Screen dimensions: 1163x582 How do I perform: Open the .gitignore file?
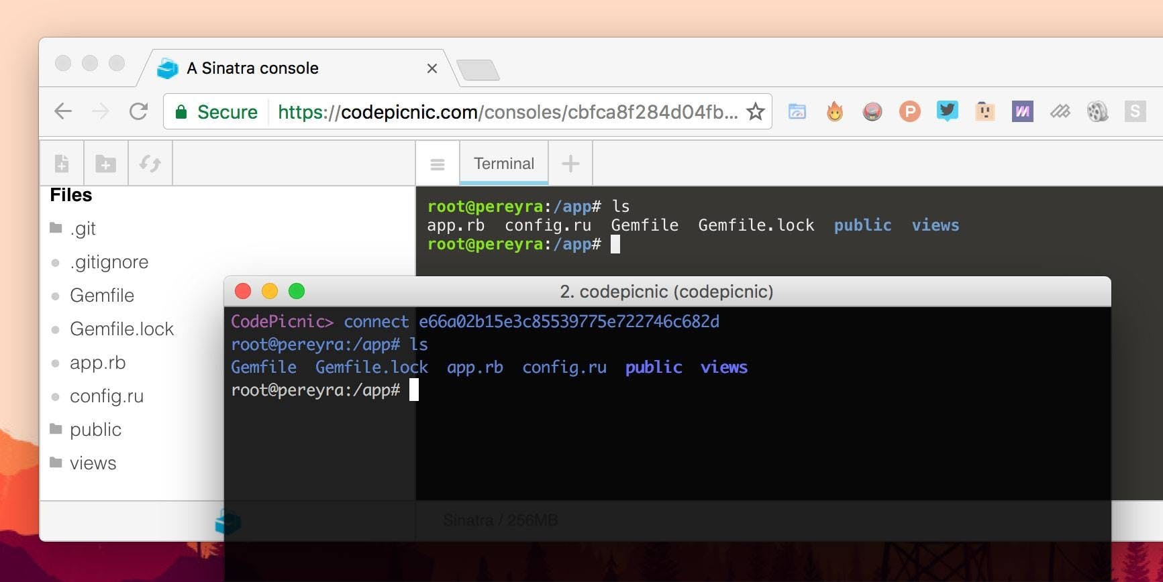click(100, 262)
